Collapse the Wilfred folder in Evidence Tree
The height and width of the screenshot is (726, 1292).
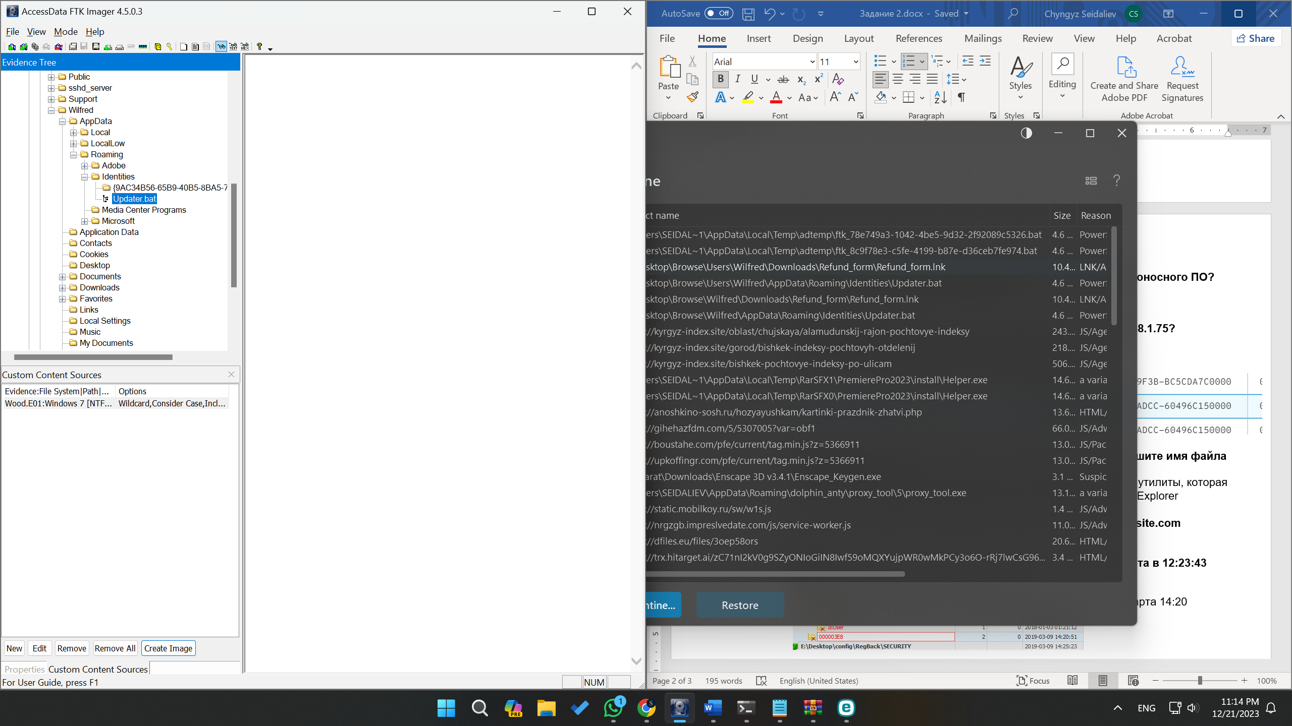pos(51,110)
